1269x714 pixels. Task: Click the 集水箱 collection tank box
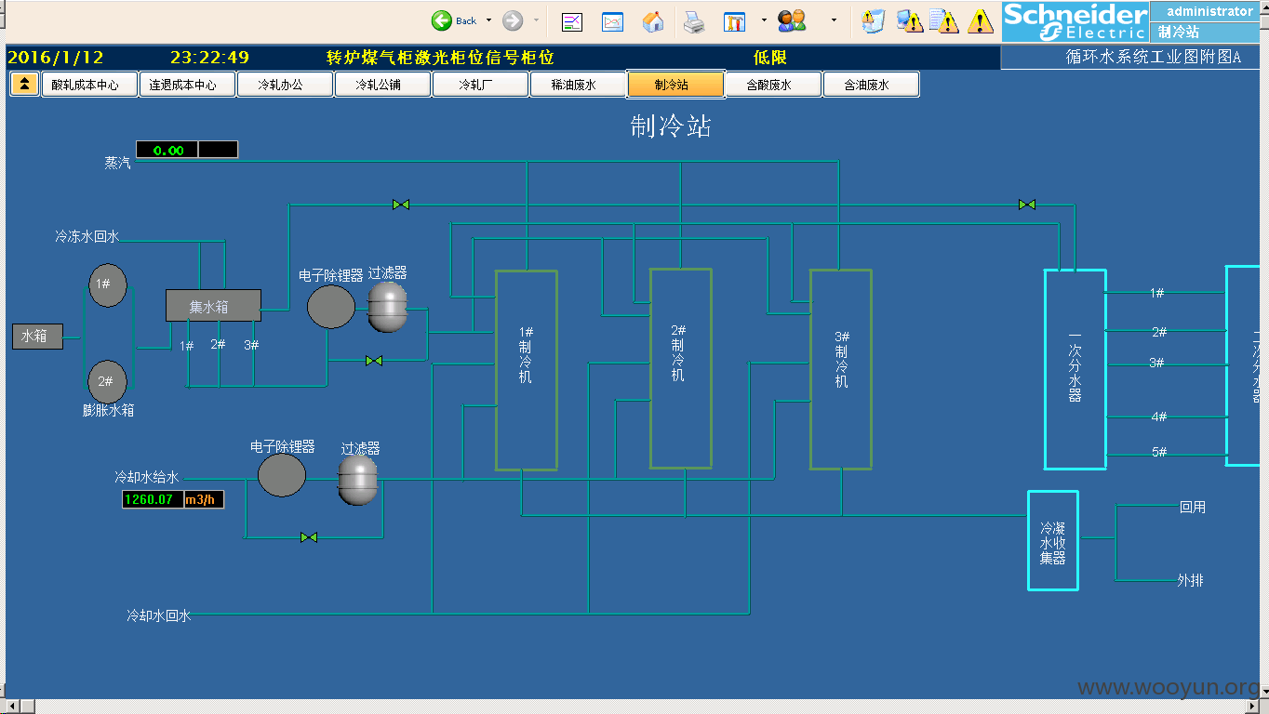click(x=213, y=306)
